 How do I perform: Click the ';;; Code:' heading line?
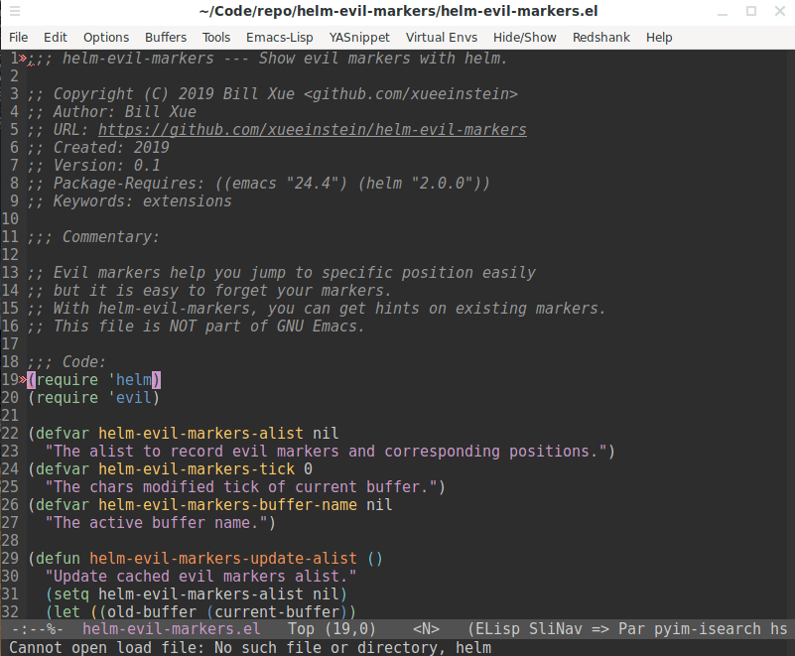tap(66, 362)
